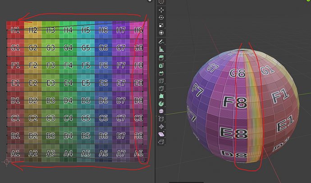Viewport: 311px width, 183px height.
Task: Select the Bevel tool
Action: tap(161, 73)
